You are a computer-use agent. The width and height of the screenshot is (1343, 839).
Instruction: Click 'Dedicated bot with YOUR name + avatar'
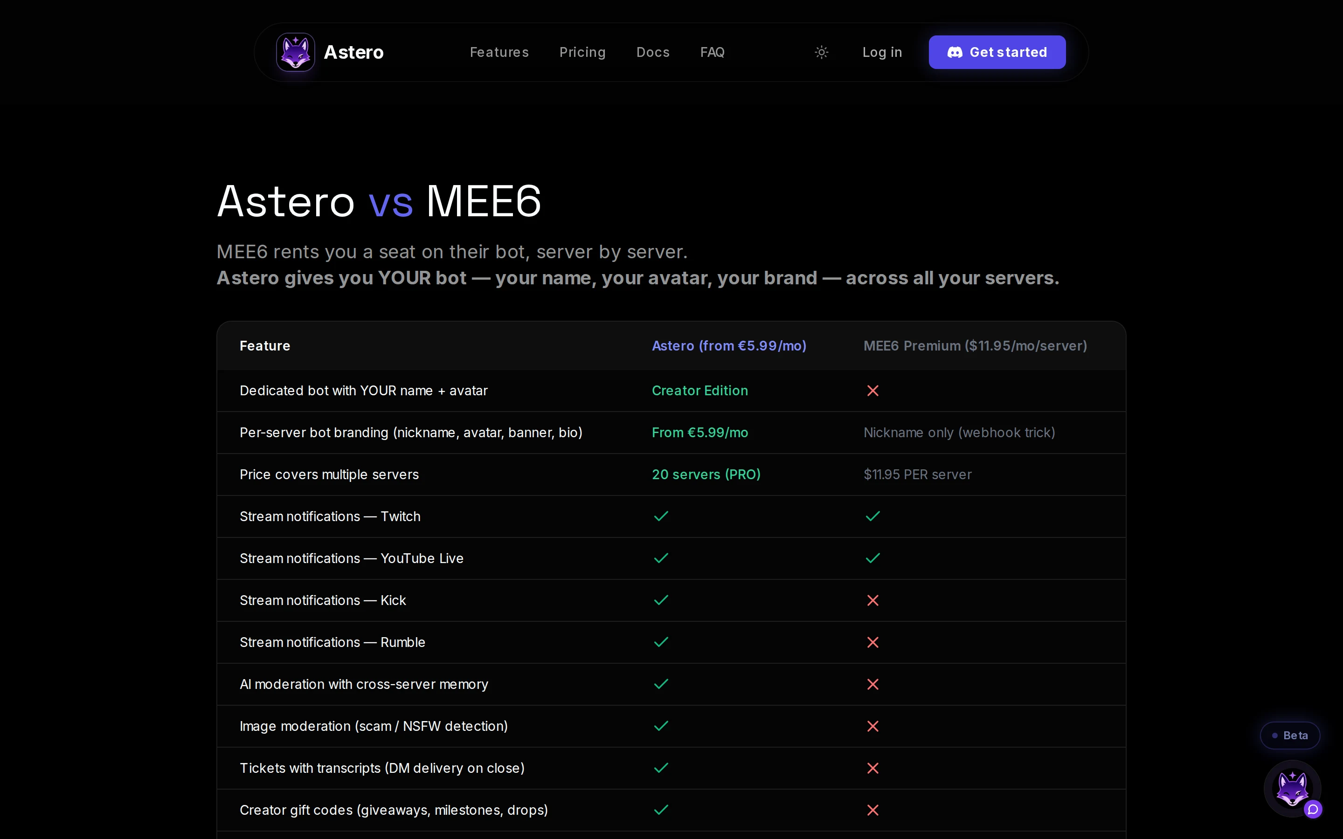tap(364, 391)
